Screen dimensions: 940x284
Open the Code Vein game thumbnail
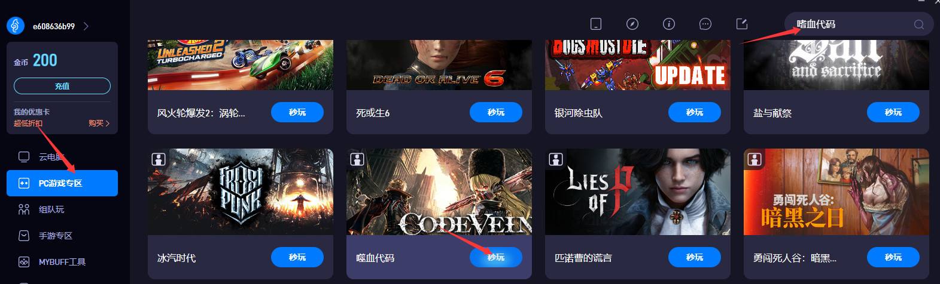pos(439,192)
